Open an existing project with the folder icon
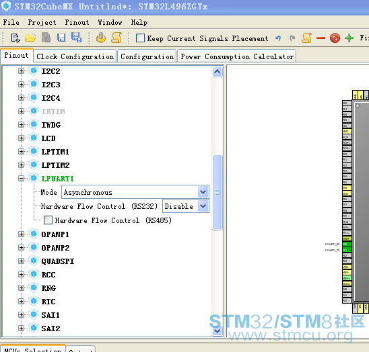Screen dimensions: 369x352 30,38
